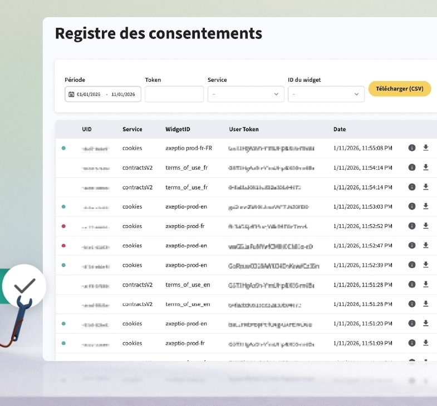Open the Période date range field
The width and height of the screenshot is (437, 406).
[103, 94]
